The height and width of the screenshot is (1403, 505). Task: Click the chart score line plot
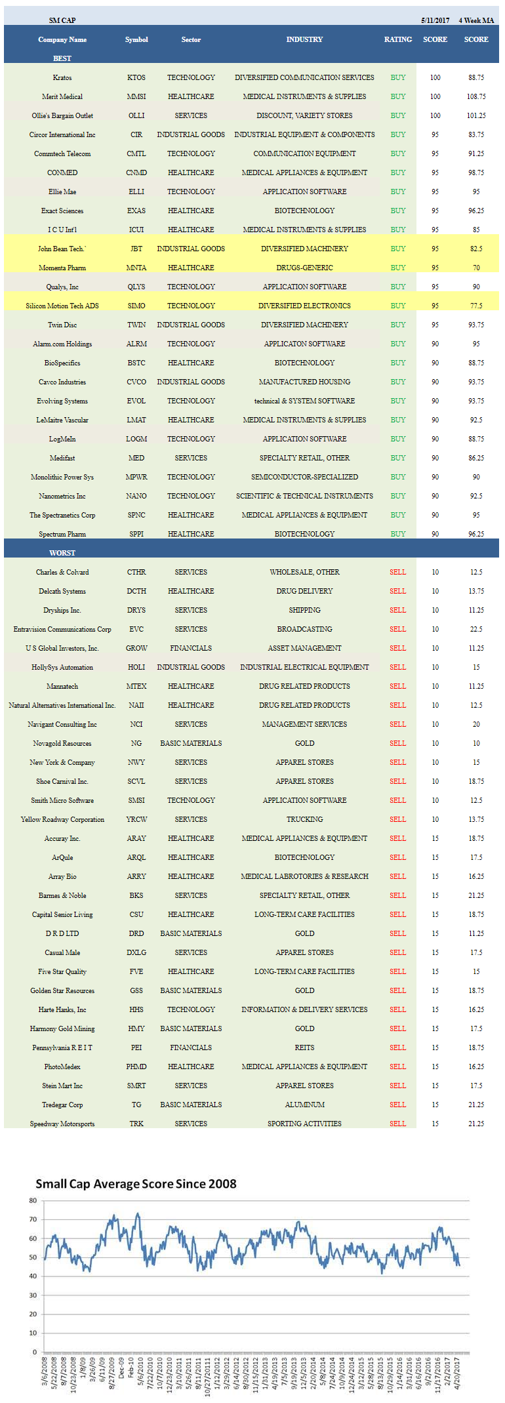point(252,1243)
